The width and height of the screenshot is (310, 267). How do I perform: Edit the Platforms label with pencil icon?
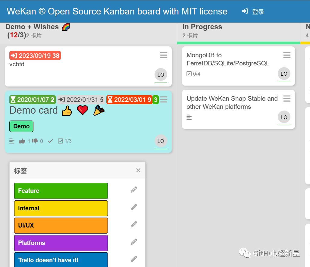pyautogui.click(x=134, y=242)
